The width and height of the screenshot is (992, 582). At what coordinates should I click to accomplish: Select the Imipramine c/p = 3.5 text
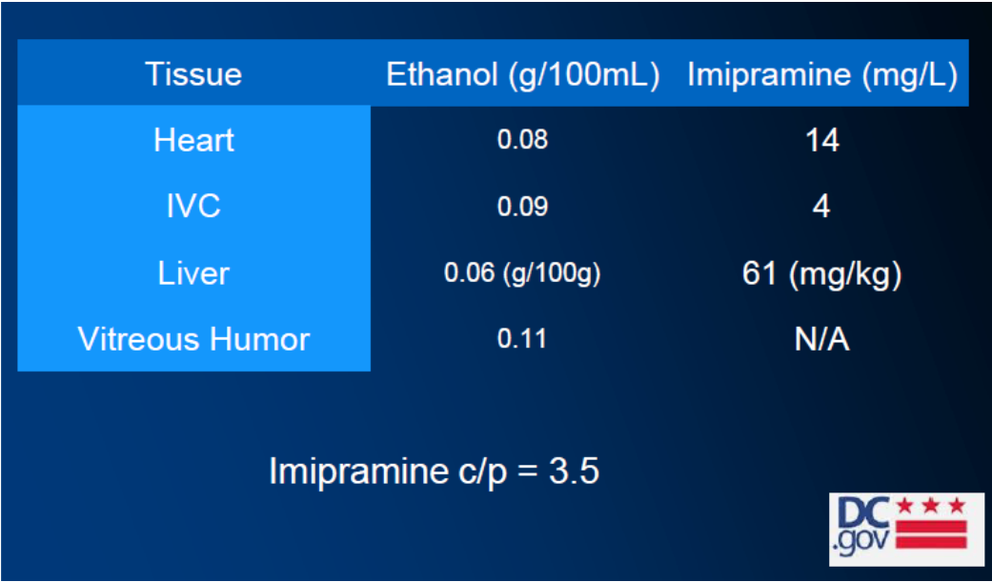click(x=434, y=472)
